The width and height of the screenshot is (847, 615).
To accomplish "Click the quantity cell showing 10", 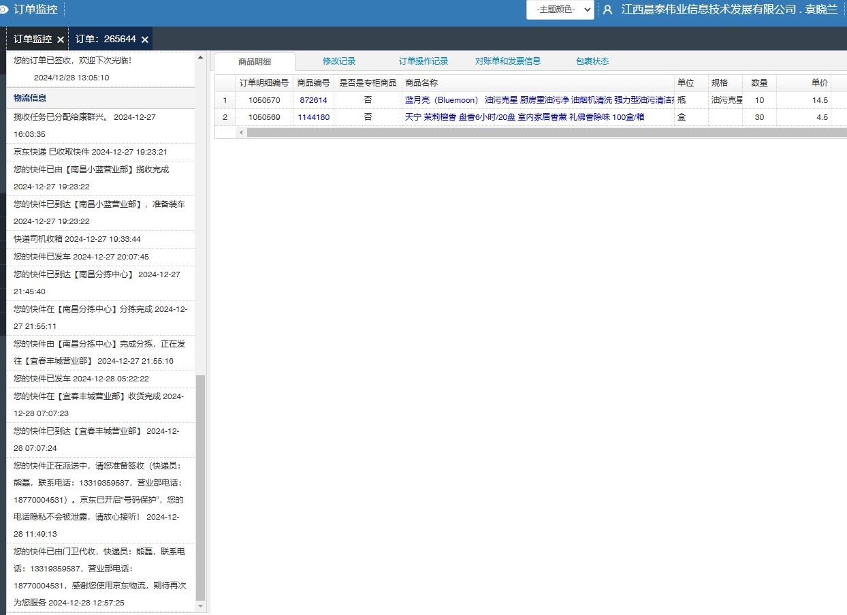I will pos(759,100).
